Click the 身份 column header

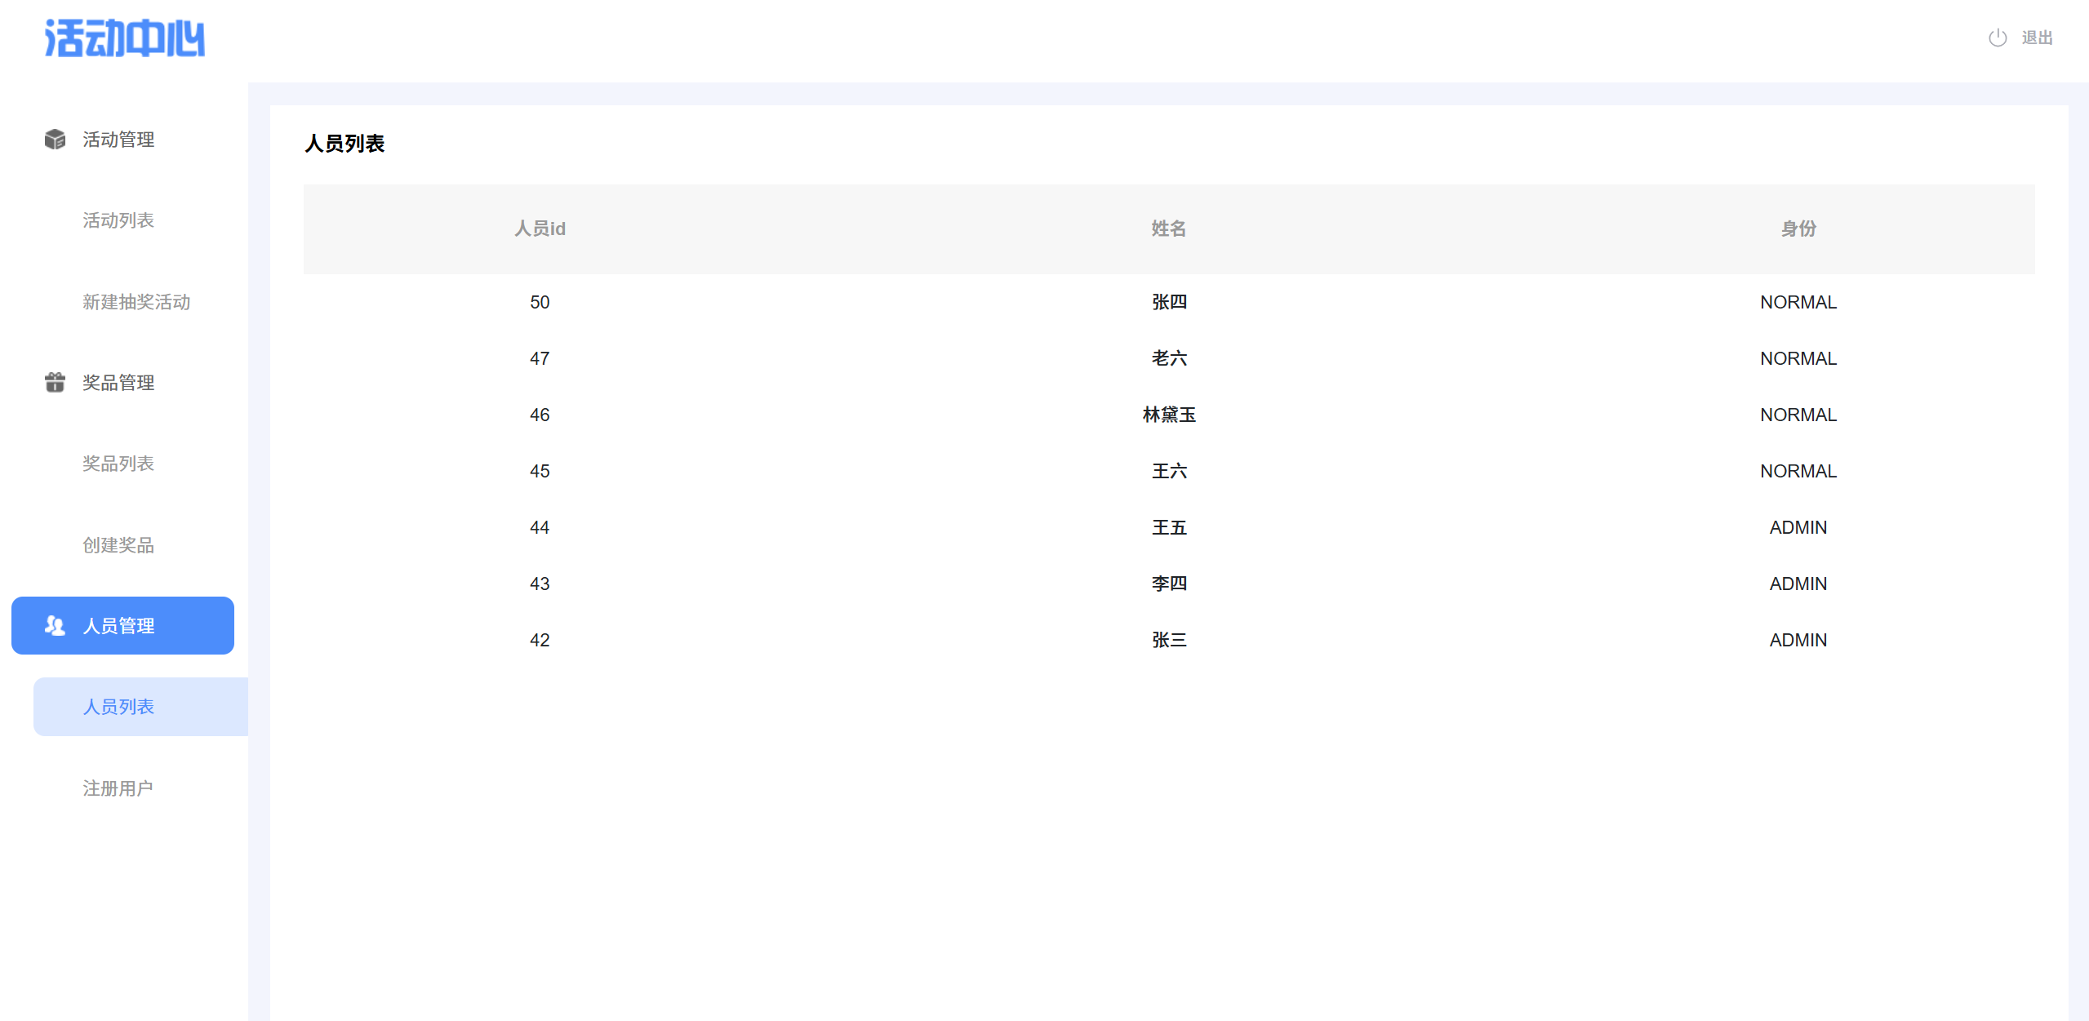tap(1798, 229)
